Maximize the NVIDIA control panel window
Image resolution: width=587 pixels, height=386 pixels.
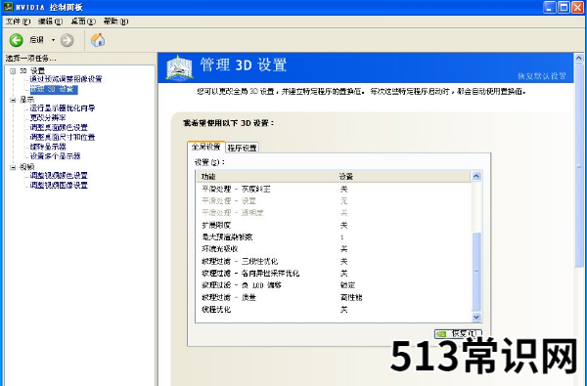point(564,7)
